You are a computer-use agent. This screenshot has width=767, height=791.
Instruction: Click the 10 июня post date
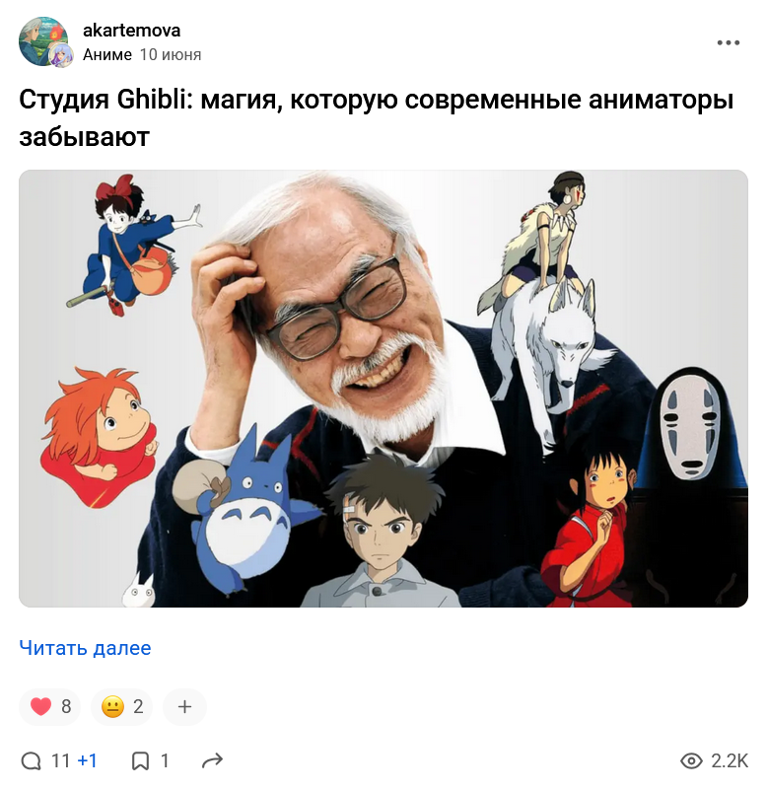click(x=171, y=54)
